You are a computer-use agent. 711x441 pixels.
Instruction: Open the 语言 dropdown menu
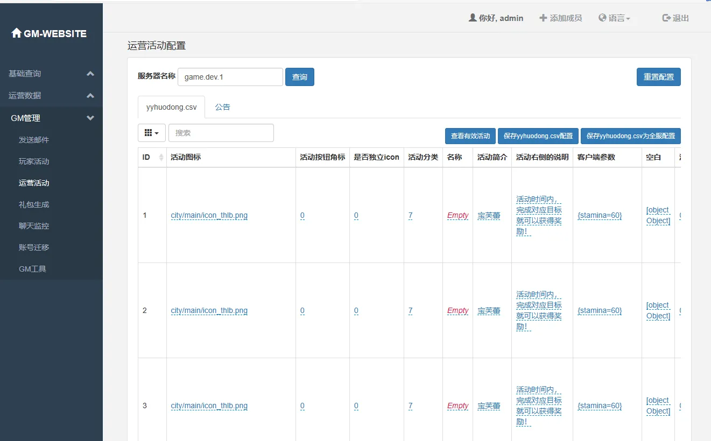tap(614, 18)
